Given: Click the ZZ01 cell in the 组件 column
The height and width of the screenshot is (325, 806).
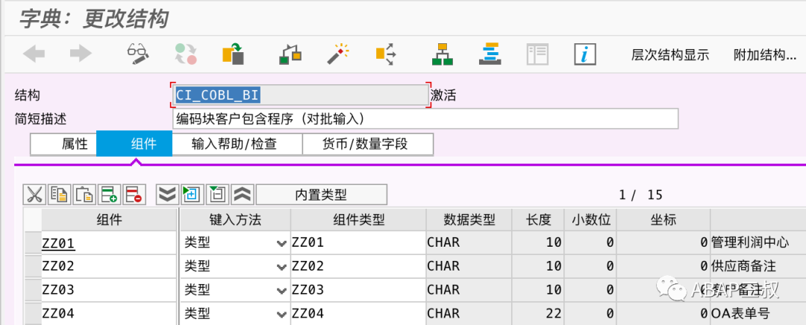Looking at the screenshot, I should 110,243.
